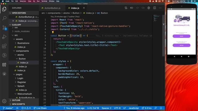
Task: Tap the Android home button on the emulator
Action: [x=182, y=56]
